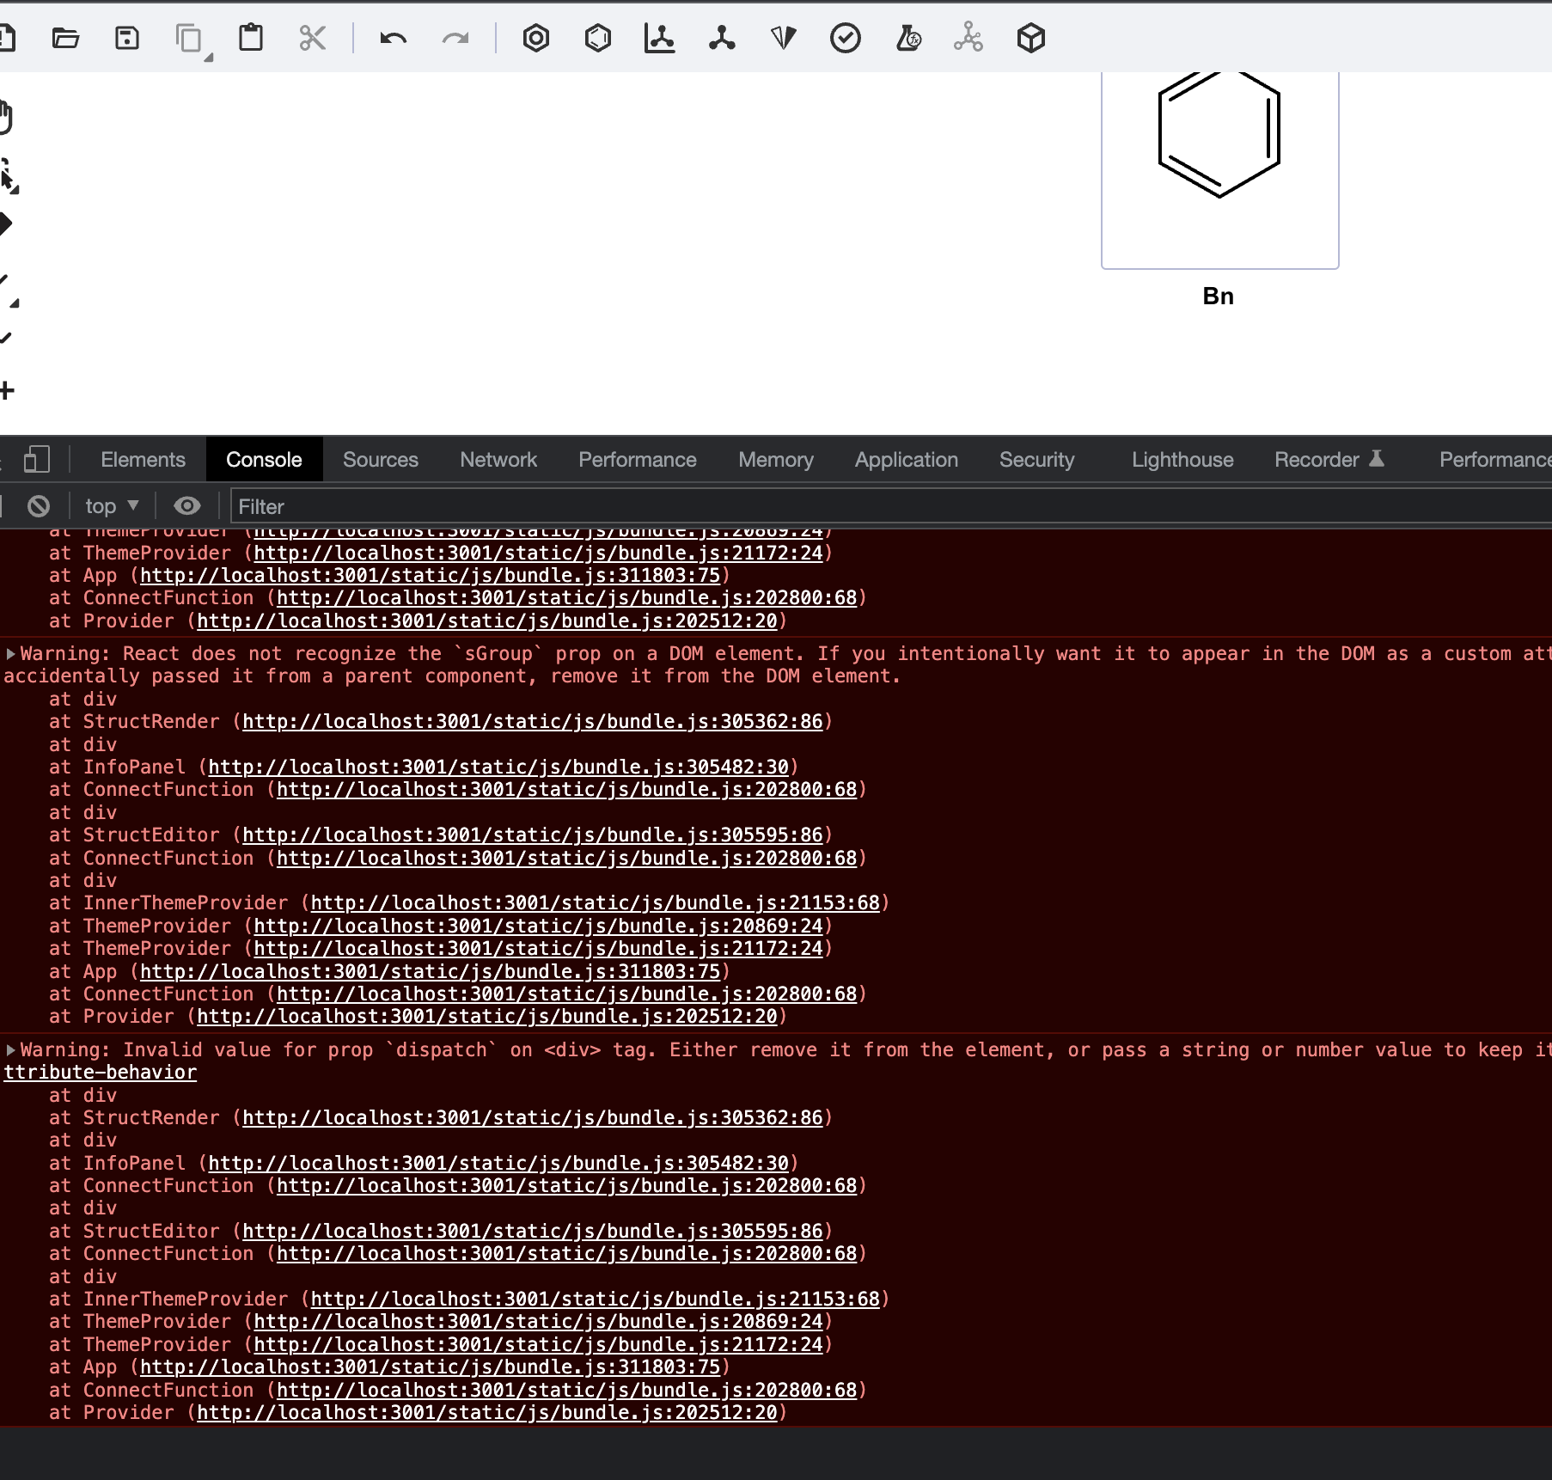
Task: Toggle the clear console icon
Action: pos(38,506)
